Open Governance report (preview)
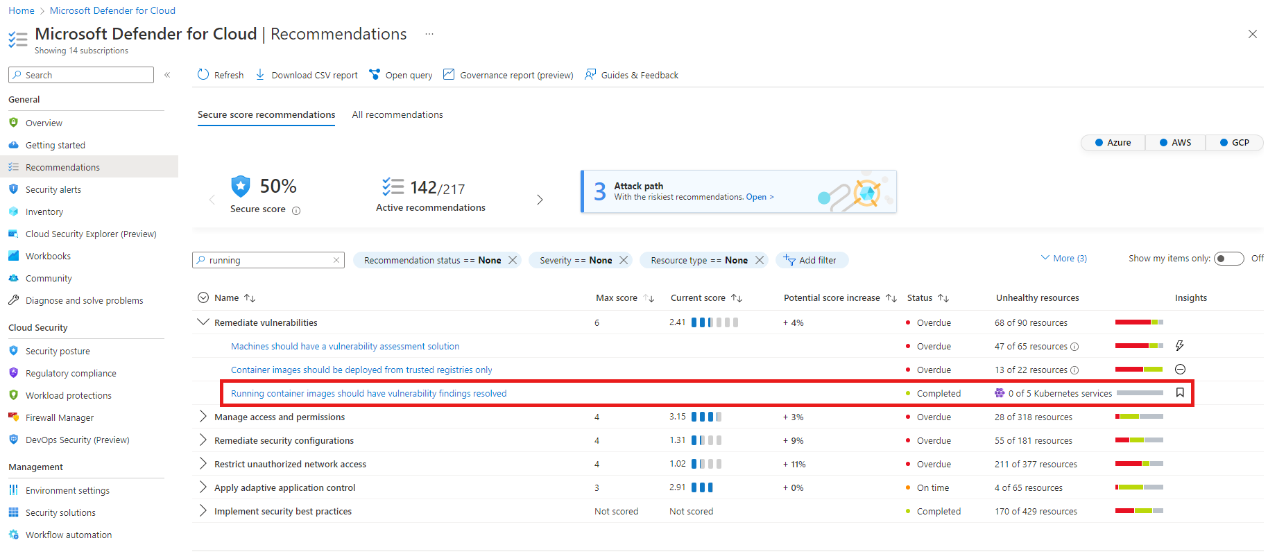This screenshot has height=554, width=1268. pyautogui.click(x=508, y=74)
